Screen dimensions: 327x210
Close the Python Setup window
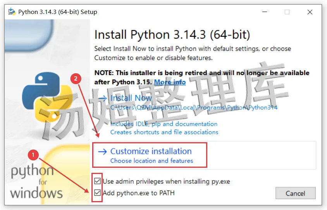pos(310,12)
